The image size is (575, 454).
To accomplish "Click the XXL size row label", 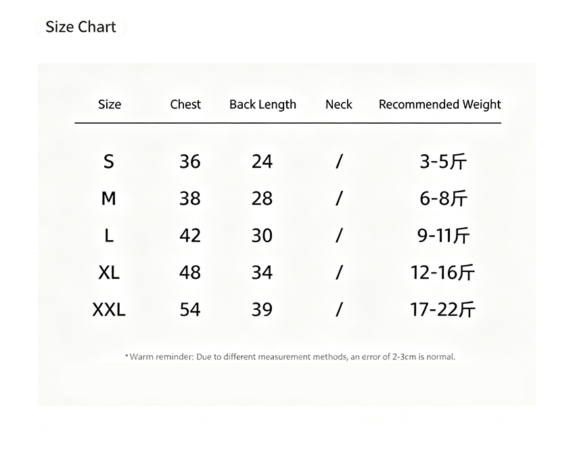I will coord(109,309).
